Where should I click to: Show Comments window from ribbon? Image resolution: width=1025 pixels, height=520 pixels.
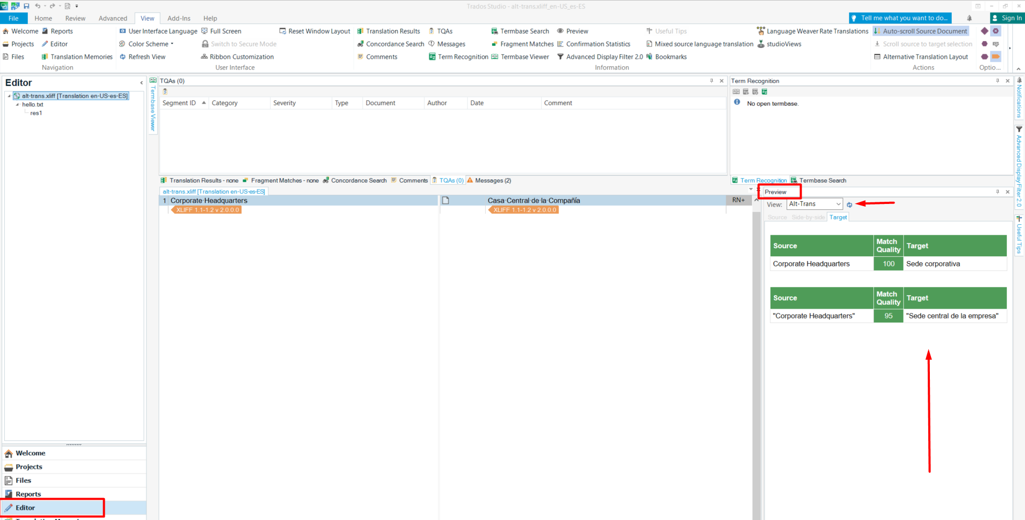[x=377, y=57]
